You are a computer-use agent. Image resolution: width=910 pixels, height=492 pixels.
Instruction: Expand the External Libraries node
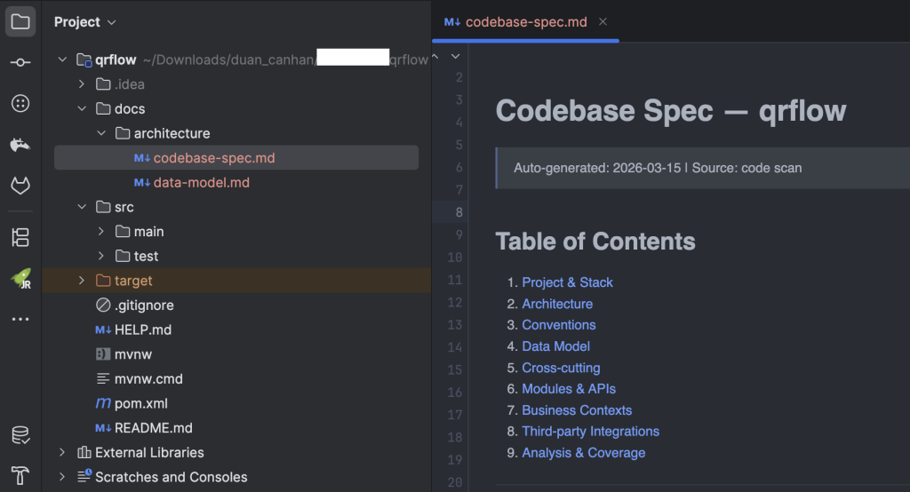(62, 452)
